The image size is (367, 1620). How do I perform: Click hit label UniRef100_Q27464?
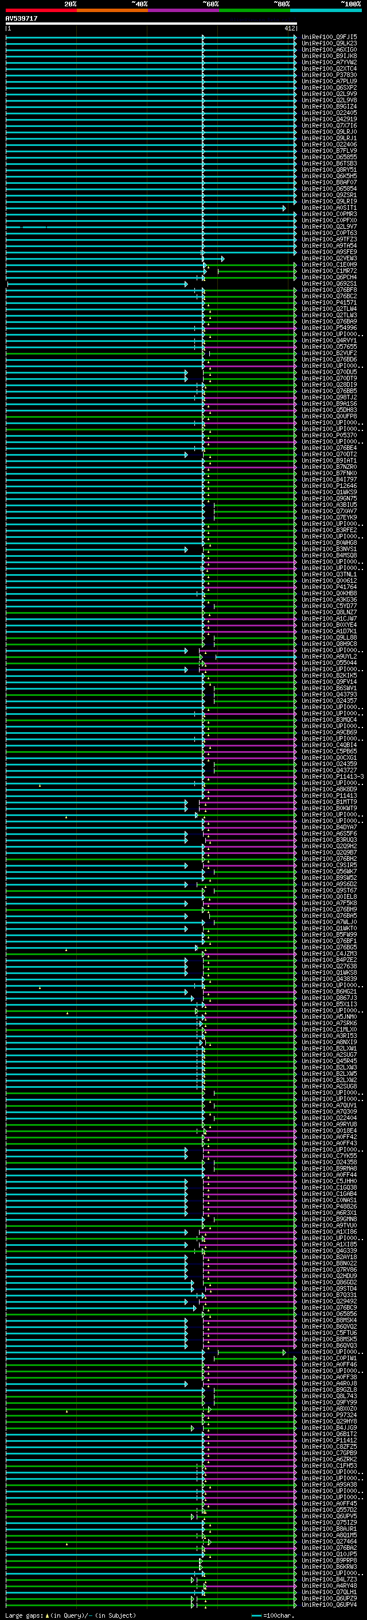point(329,1542)
